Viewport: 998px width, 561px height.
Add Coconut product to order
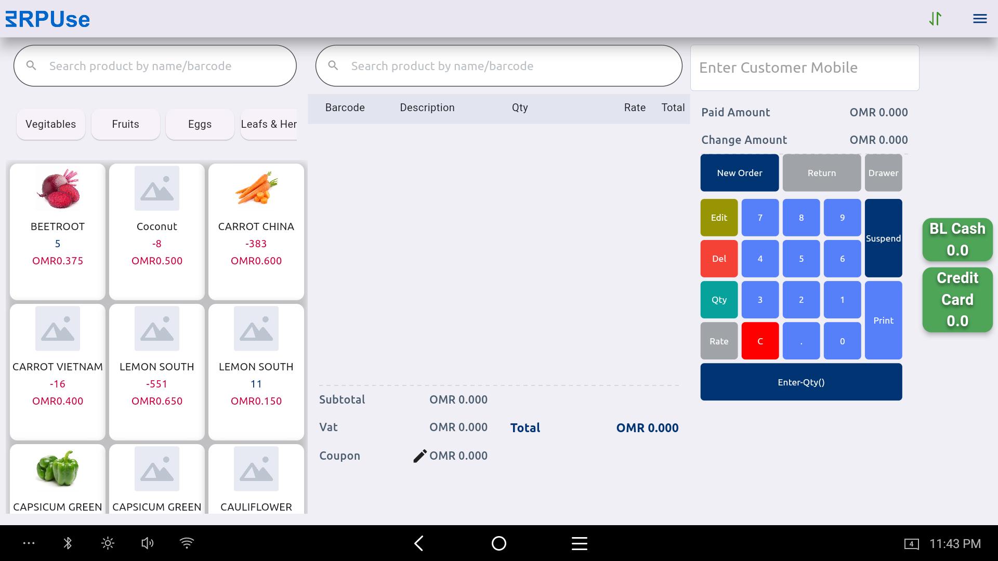157,232
